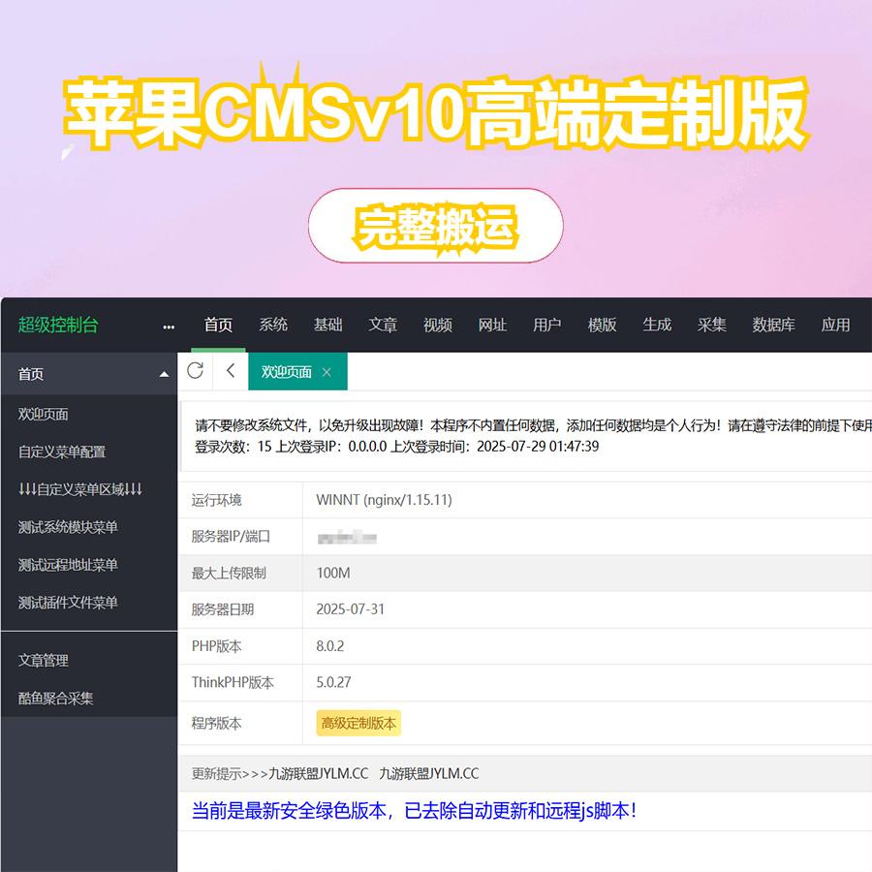
Task: Open 测试系统模块菜单 in the sidebar
Action: 68,527
